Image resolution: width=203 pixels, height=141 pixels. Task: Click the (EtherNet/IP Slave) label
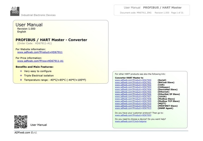169,94
